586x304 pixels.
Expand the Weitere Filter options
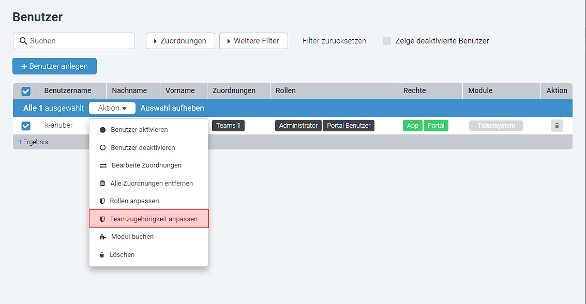(253, 41)
